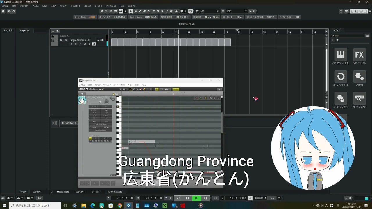The width and height of the screenshot is (372, 209).
Task: Select the Draw pencil tool in Cubase
Action: coord(140,11)
